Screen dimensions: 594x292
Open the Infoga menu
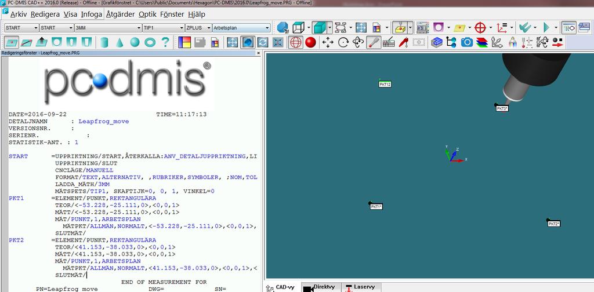[x=91, y=14]
